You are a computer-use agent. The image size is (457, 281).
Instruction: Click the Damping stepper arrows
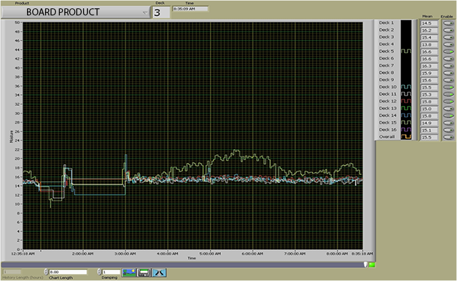(x=99, y=272)
